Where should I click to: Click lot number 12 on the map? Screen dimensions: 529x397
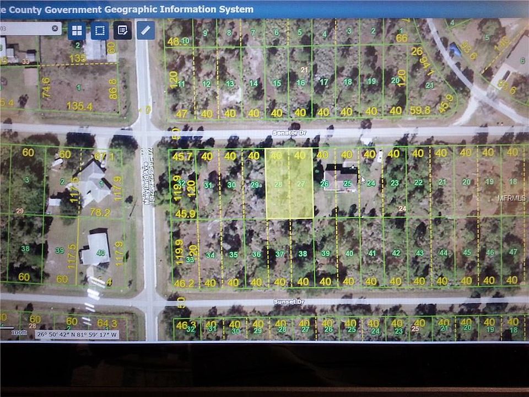click(207, 84)
